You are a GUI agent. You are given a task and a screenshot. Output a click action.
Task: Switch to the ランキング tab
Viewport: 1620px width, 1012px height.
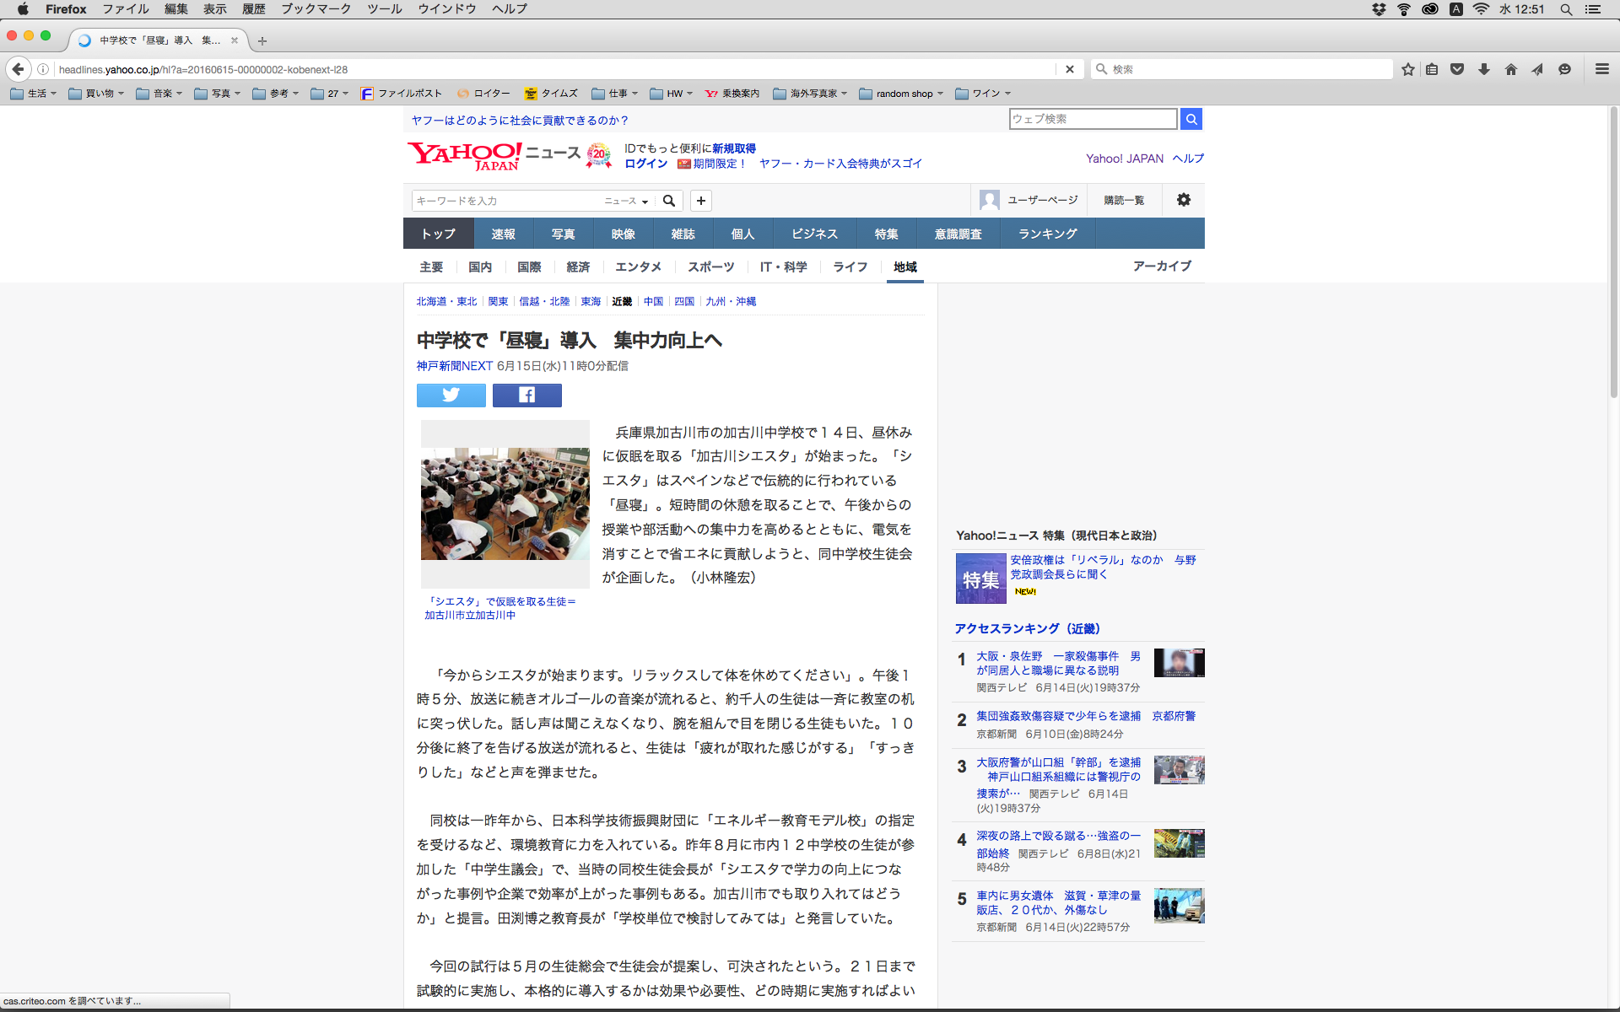1047,234
